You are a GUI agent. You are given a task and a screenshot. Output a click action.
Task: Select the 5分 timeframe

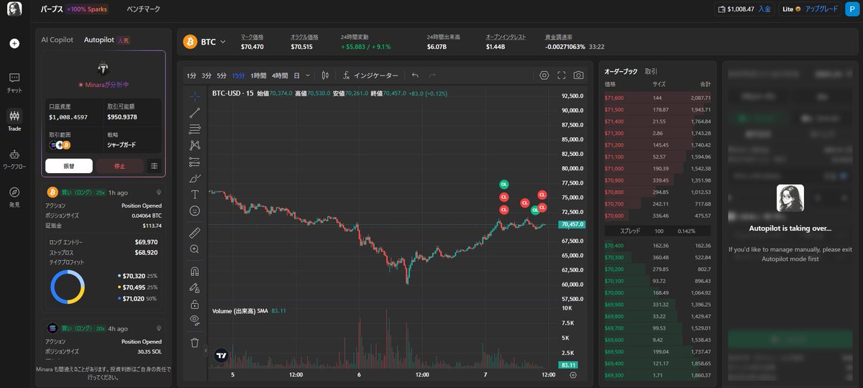[222, 75]
